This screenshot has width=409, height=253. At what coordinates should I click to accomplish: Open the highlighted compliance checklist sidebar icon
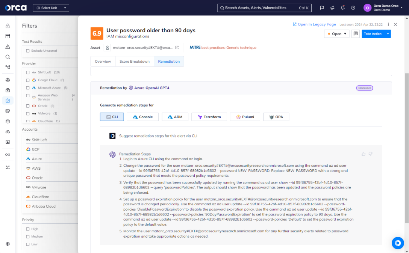(x=8, y=101)
